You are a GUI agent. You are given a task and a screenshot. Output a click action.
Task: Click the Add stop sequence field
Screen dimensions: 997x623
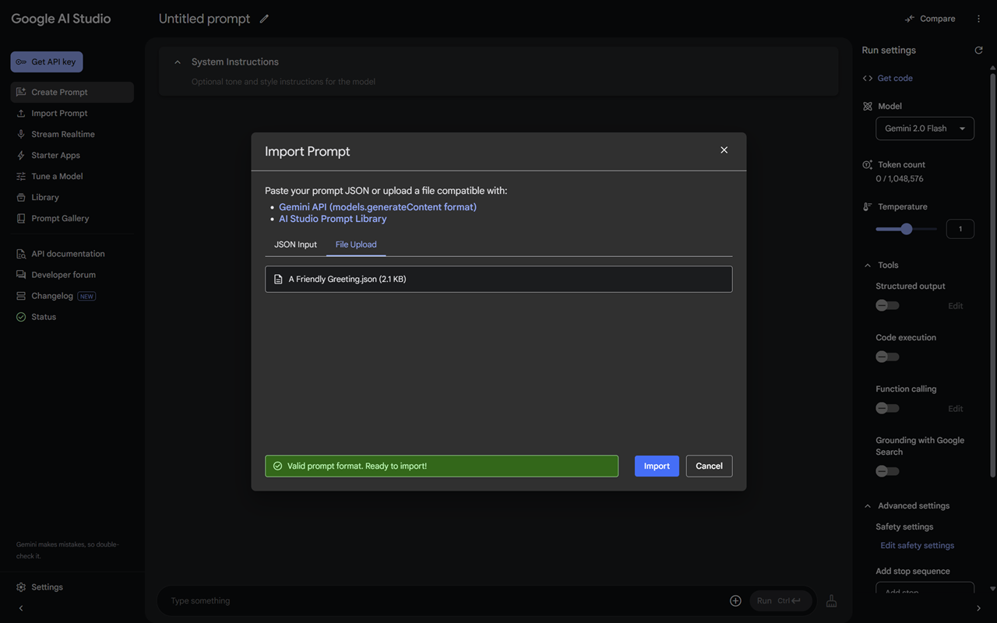(925, 588)
